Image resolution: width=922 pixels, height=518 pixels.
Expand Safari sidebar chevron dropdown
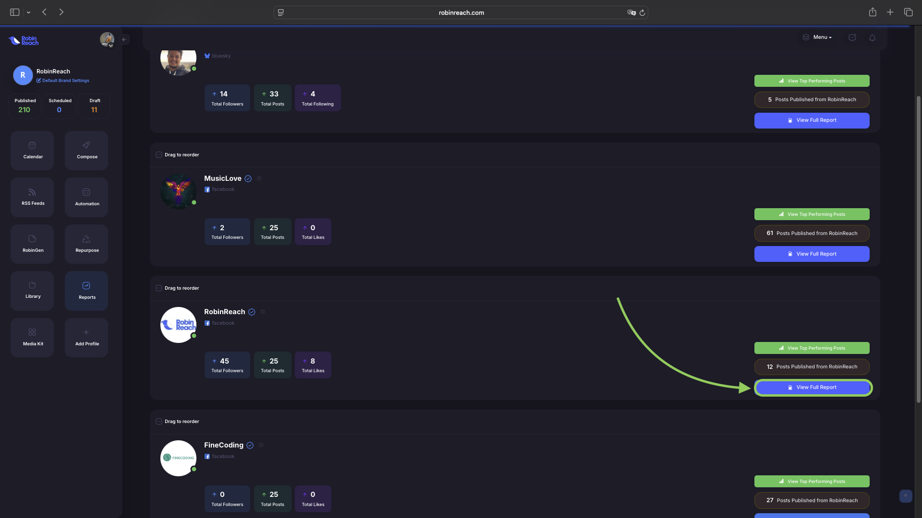pyautogui.click(x=28, y=12)
